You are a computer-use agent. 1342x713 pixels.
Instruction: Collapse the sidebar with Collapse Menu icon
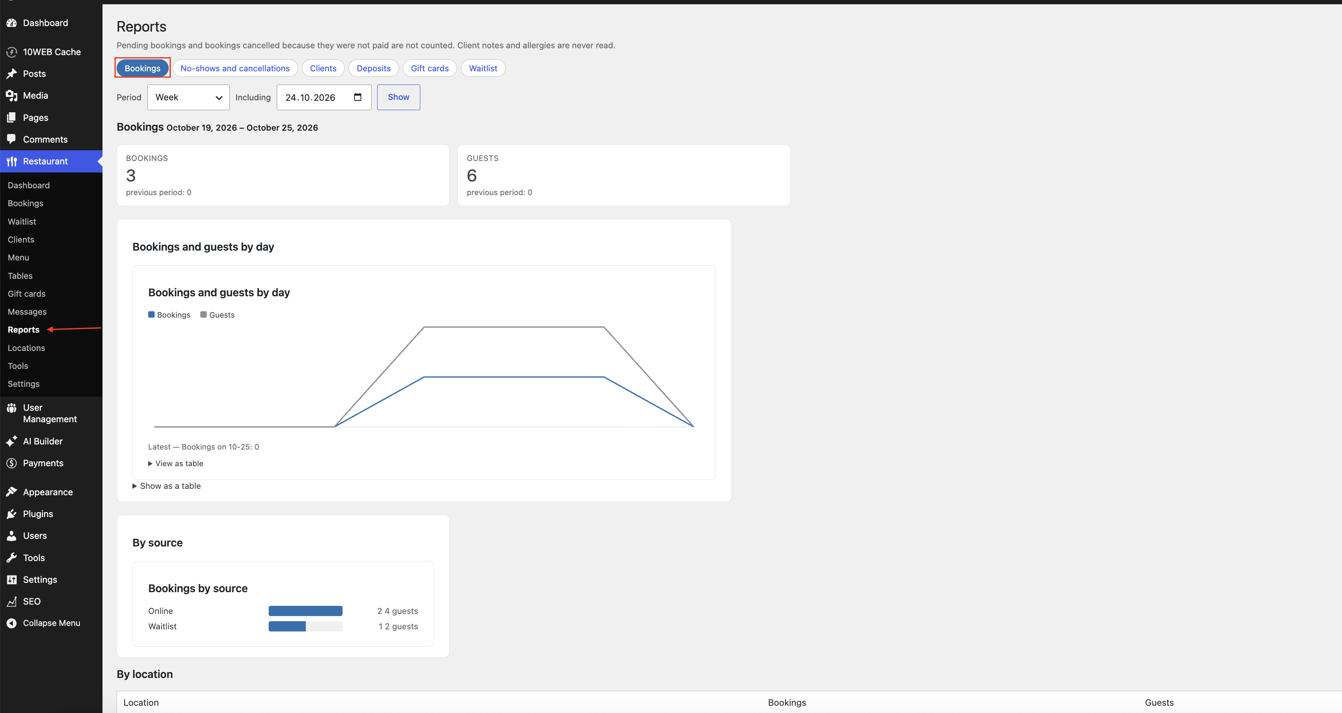(12, 623)
